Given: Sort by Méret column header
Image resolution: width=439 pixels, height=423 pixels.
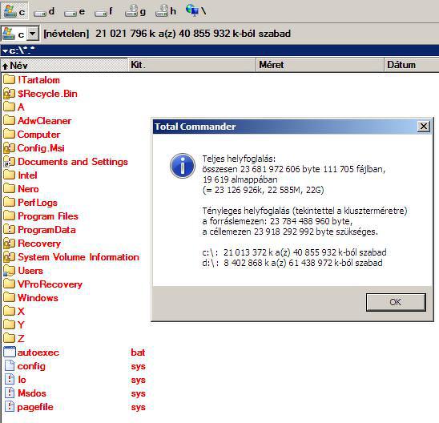Looking at the screenshot, I should pyautogui.click(x=320, y=65).
